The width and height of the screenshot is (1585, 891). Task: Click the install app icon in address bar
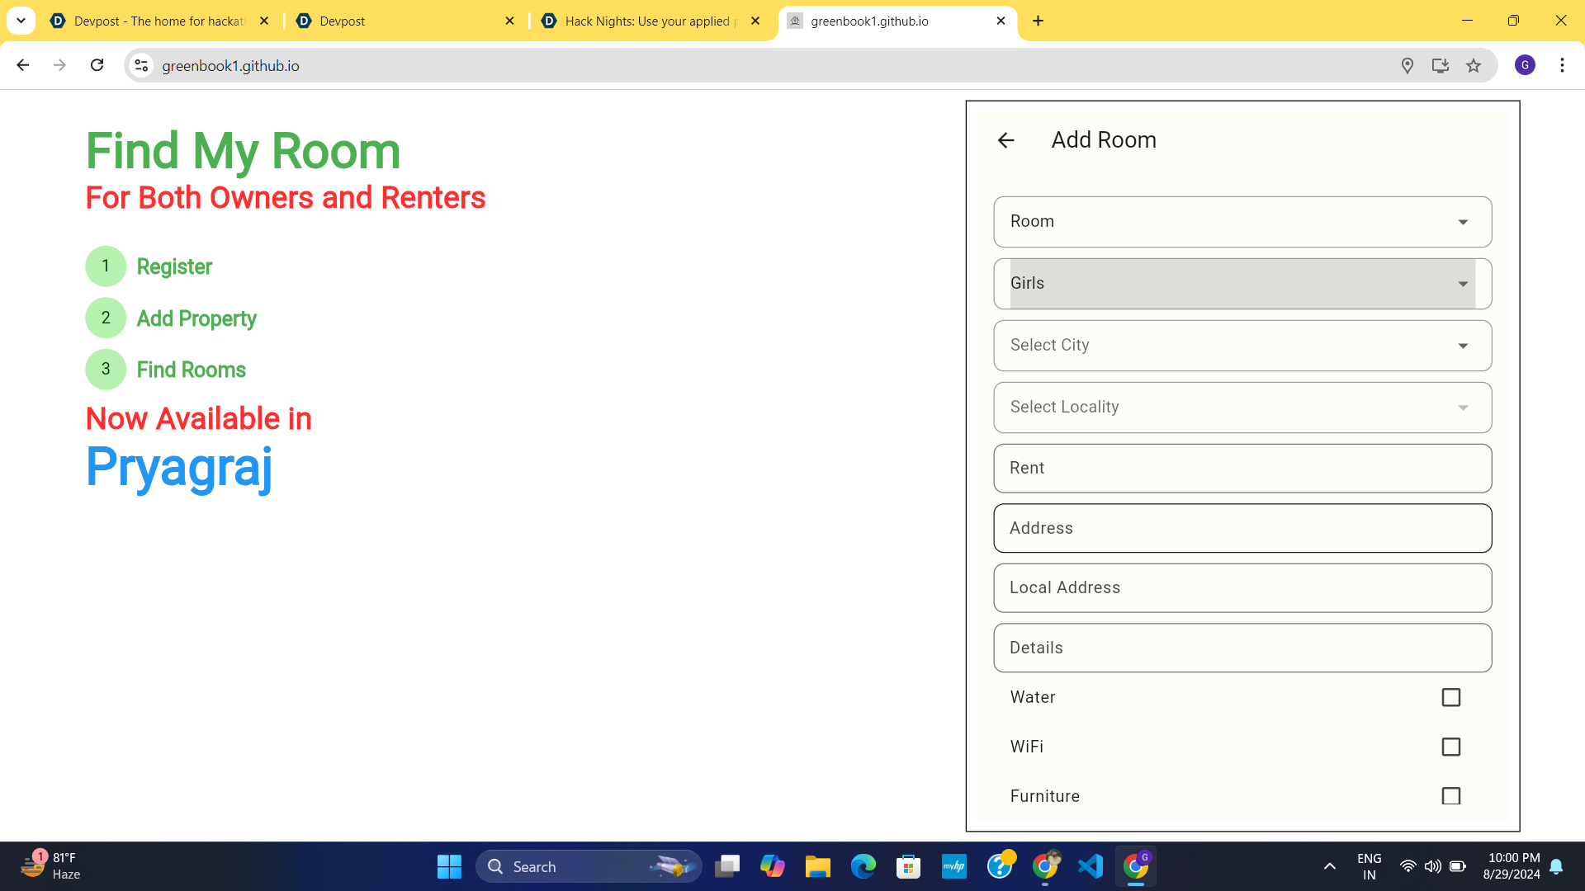click(1441, 66)
